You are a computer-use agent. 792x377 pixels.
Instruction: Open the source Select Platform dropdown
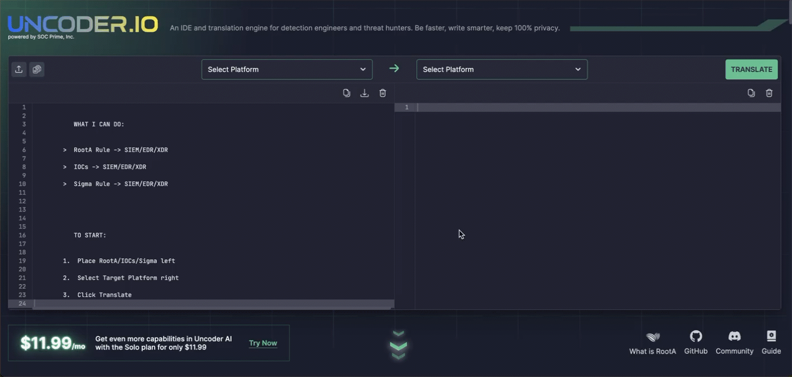point(287,69)
